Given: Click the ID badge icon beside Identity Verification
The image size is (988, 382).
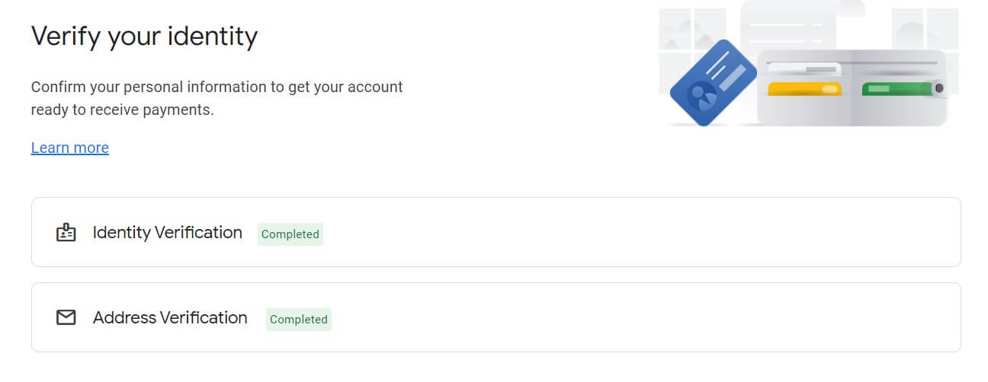Looking at the screenshot, I should pos(66,233).
